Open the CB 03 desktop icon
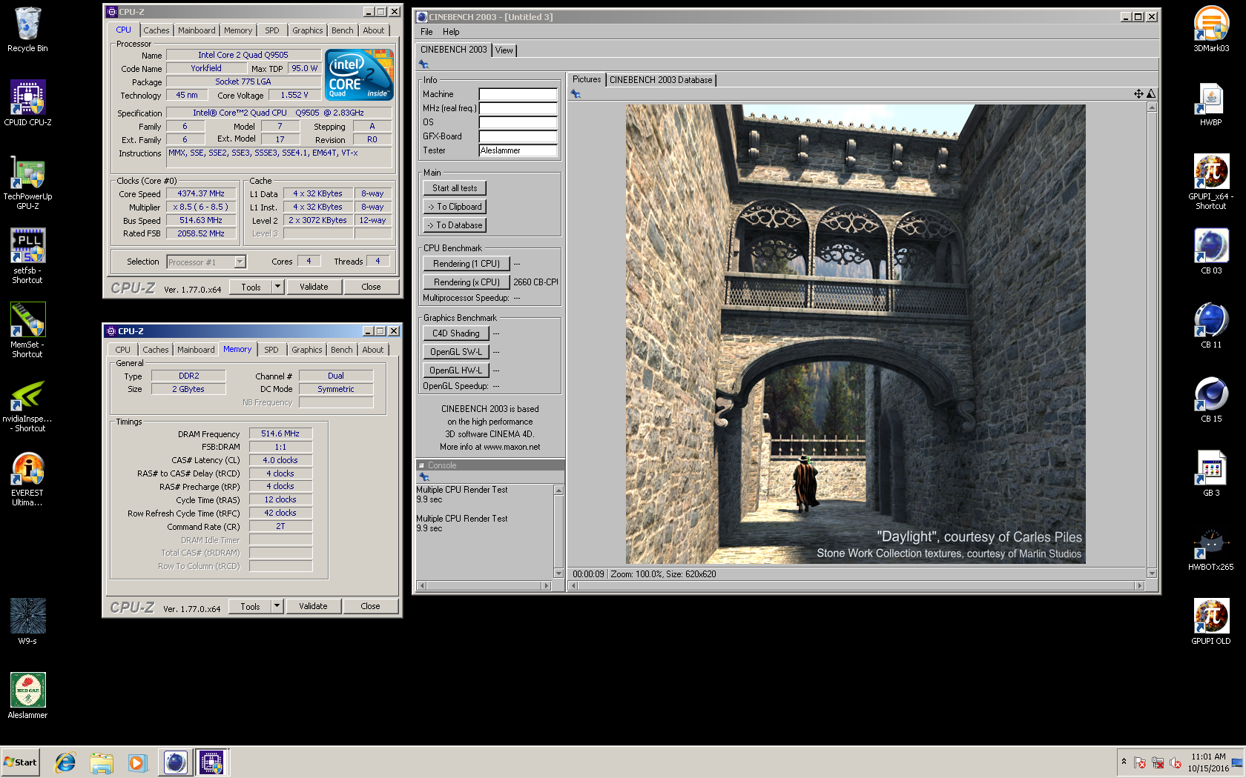 pyautogui.click(x=1211, y=252)
